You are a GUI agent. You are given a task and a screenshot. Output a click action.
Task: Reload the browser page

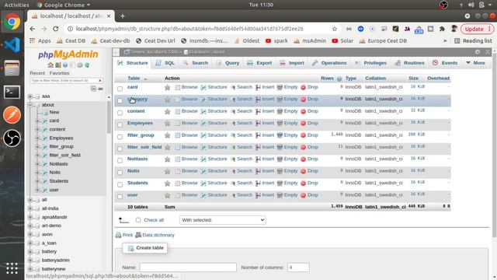(x=56, y=29)
